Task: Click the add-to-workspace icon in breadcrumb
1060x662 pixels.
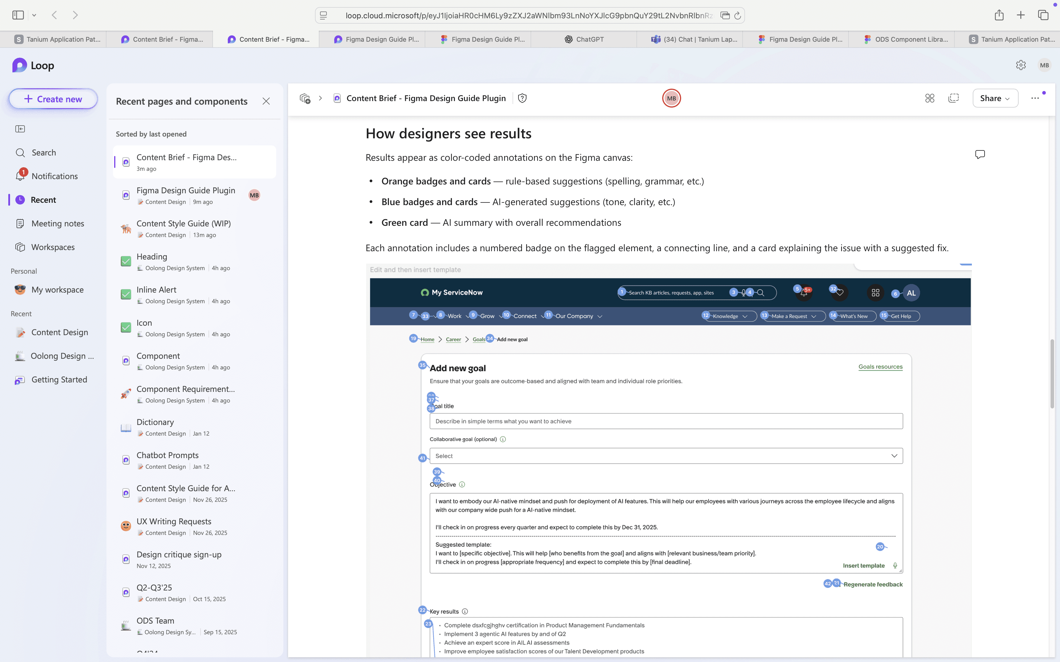Action: click(x=305, y=98)
